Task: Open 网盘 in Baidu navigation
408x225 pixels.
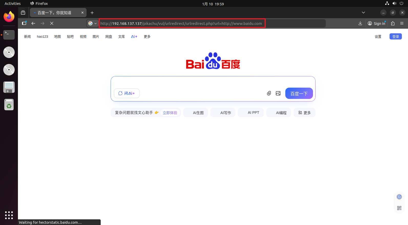Action: 109,37
